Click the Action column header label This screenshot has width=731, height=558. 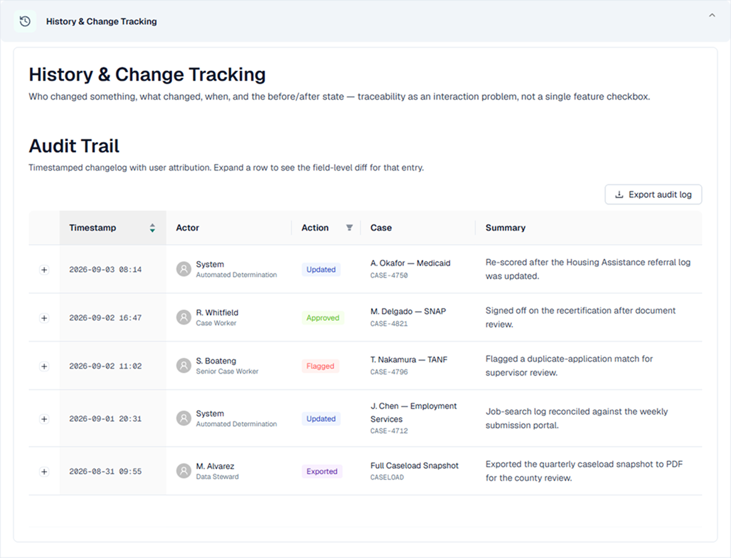[315, 228]
